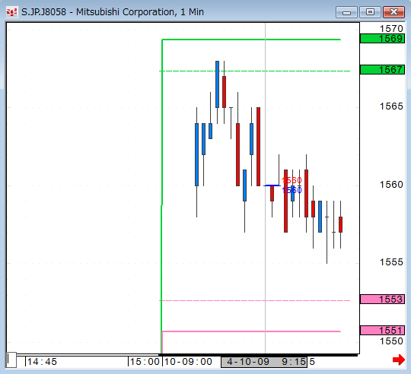This screenshot has height=374, width=411.
Task: Click the 14:45 time axis label
Action: [x=42, y=362]
